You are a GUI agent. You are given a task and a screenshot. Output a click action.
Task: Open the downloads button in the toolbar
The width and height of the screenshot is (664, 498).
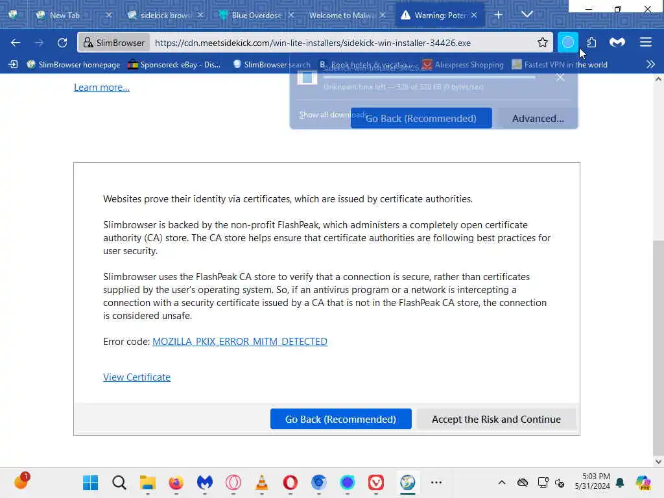point(568,42)
